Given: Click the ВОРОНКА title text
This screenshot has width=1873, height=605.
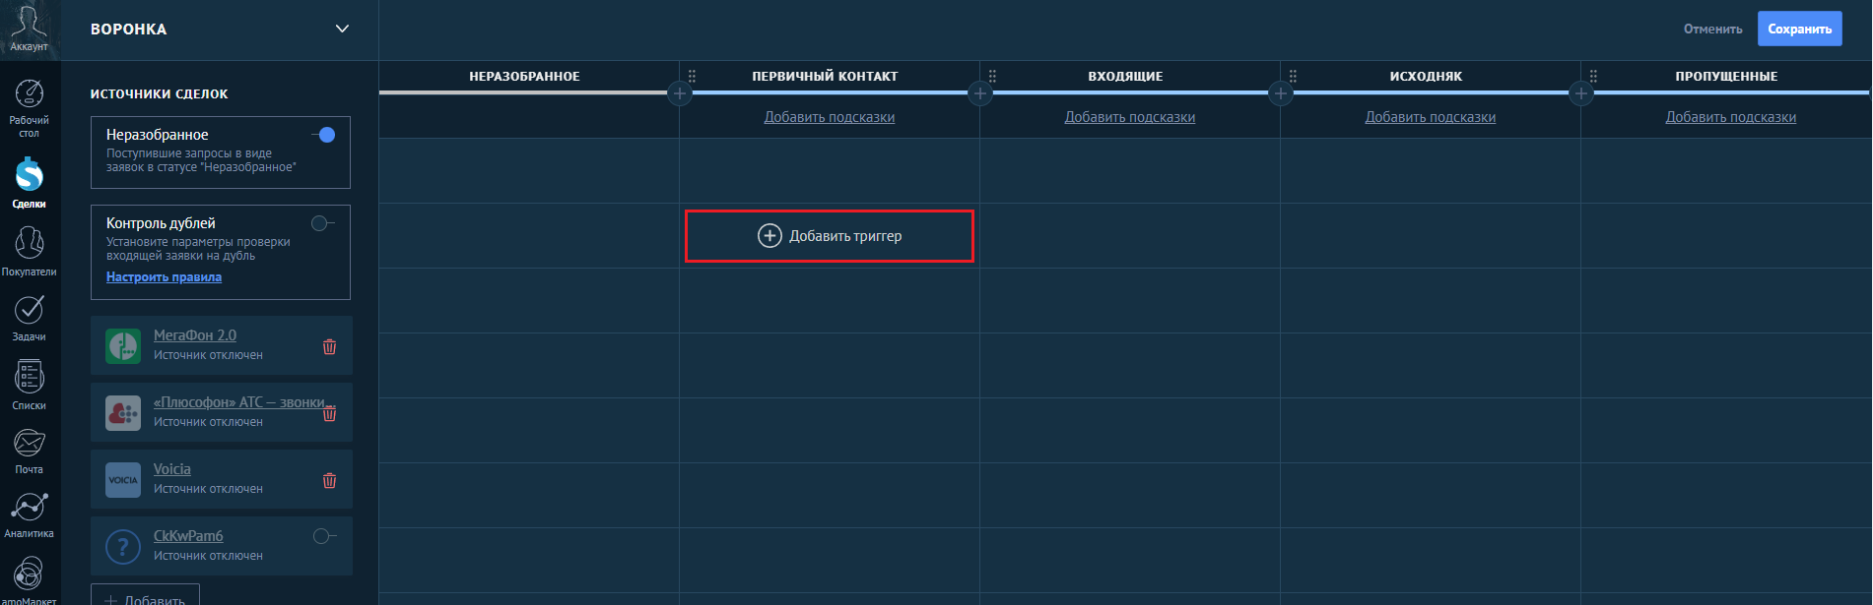Looking at the screenshot, I should 128,30.
